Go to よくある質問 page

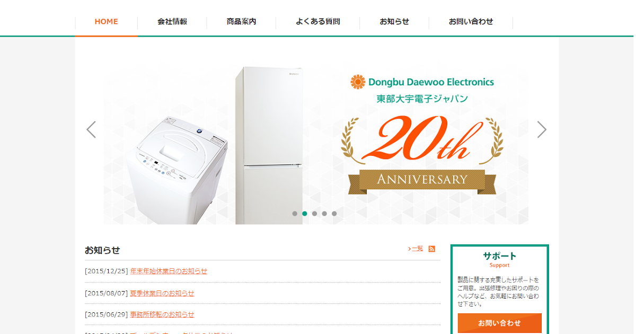tap(318, 22)
